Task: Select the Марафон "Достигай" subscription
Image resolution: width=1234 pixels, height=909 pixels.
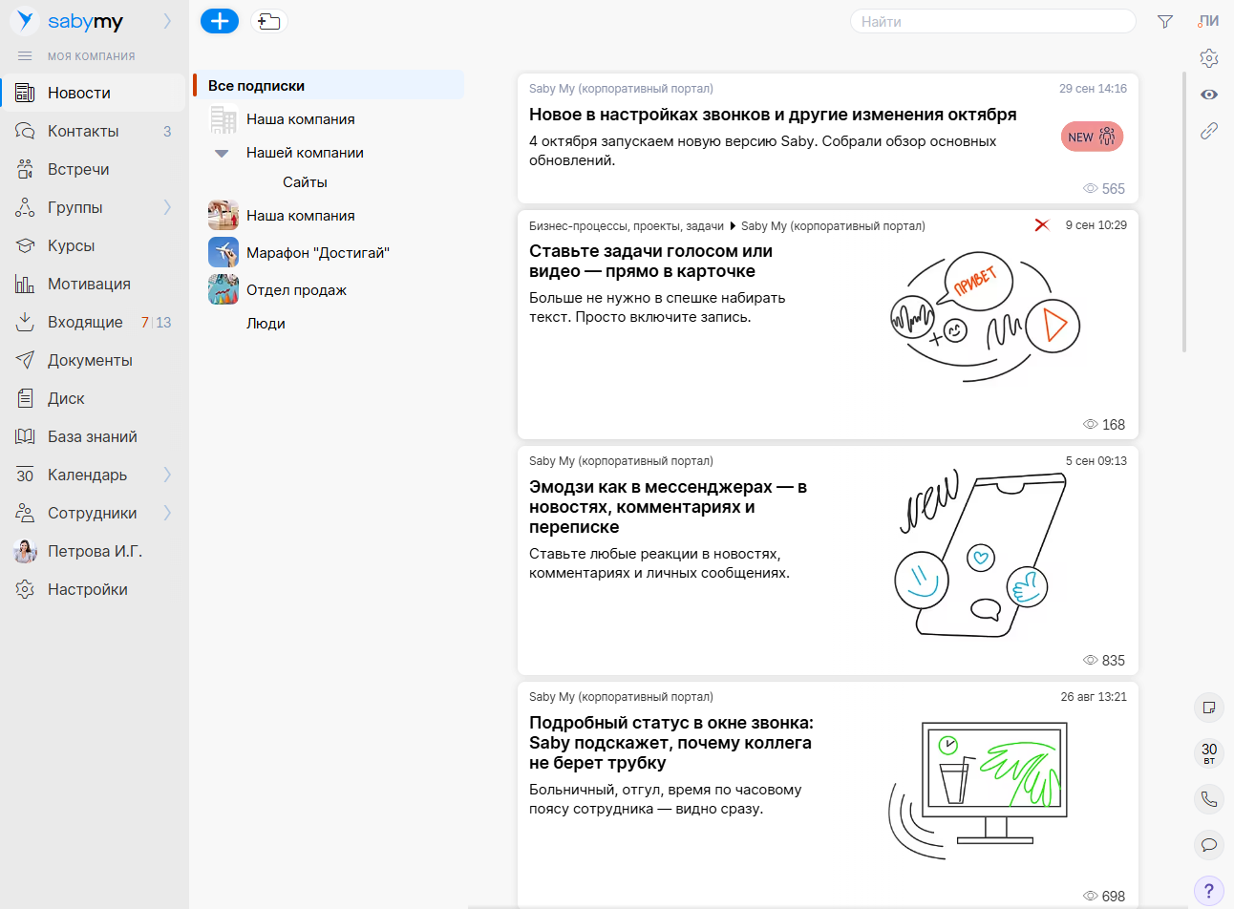Action: pos(317,253)
